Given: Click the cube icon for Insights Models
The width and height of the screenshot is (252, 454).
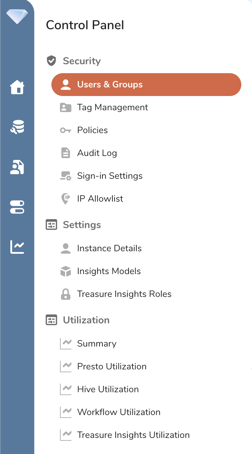Looking at the screenshot, I should (x=66, y=272).
